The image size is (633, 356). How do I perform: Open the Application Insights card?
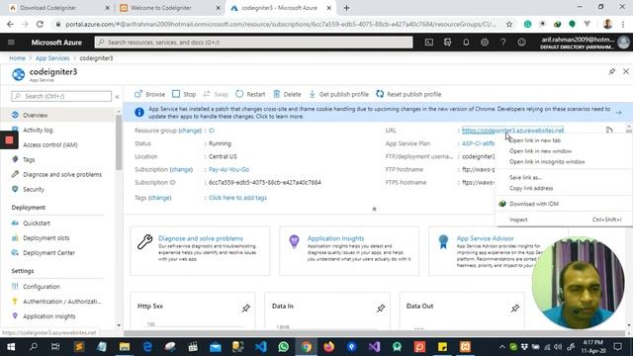[349, 250]
